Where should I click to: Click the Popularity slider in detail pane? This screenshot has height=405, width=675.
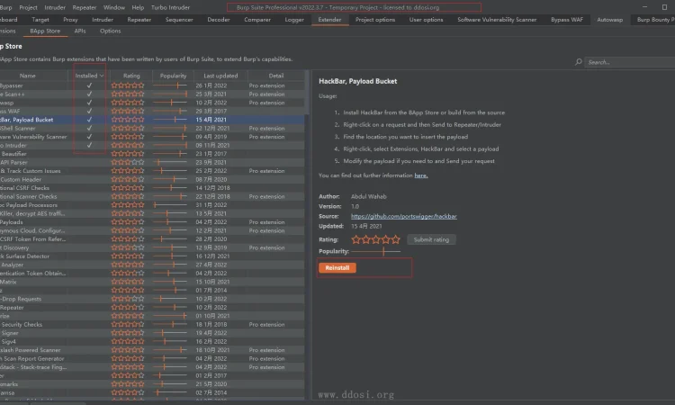tap(376, 251)
